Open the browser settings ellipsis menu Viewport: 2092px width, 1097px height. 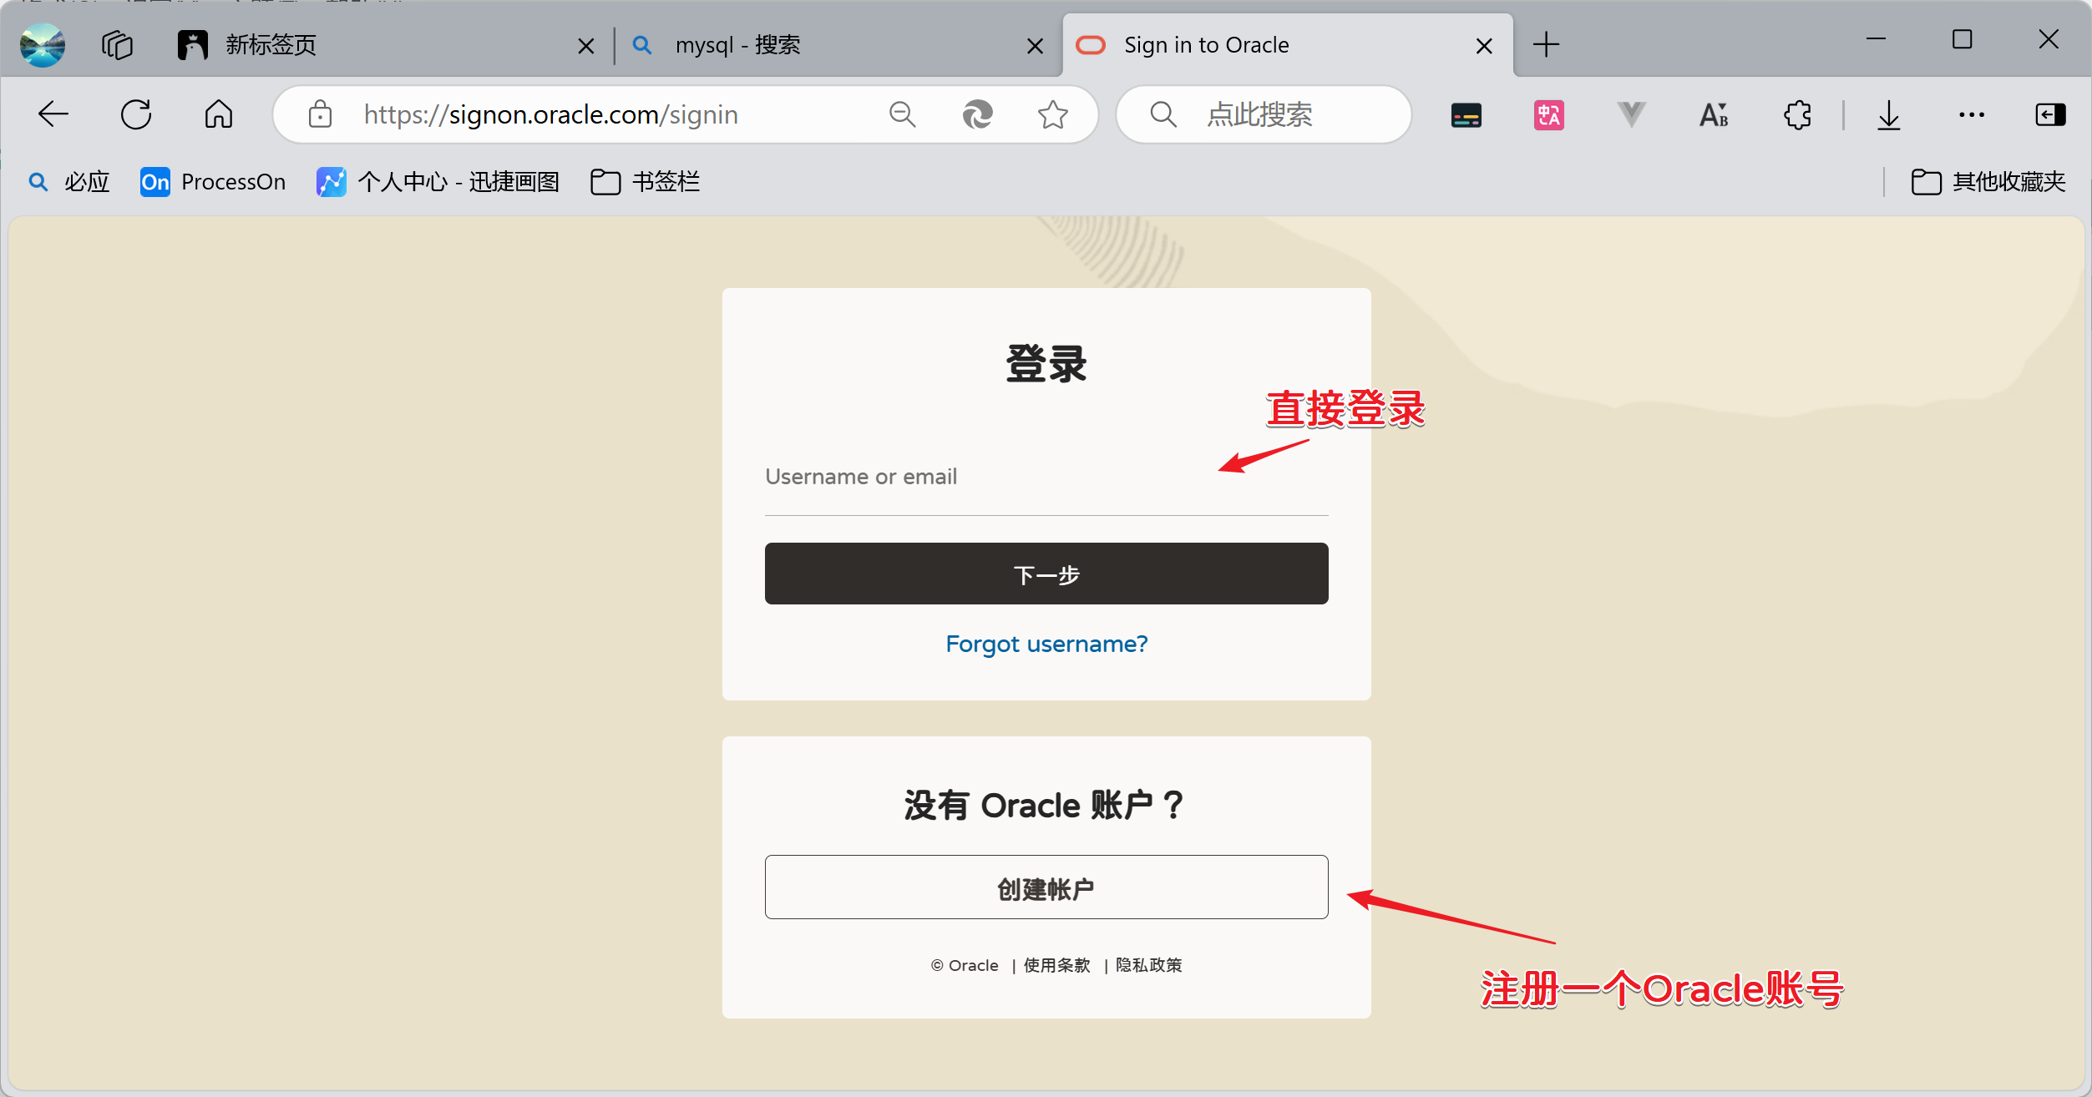point(1972,114)
